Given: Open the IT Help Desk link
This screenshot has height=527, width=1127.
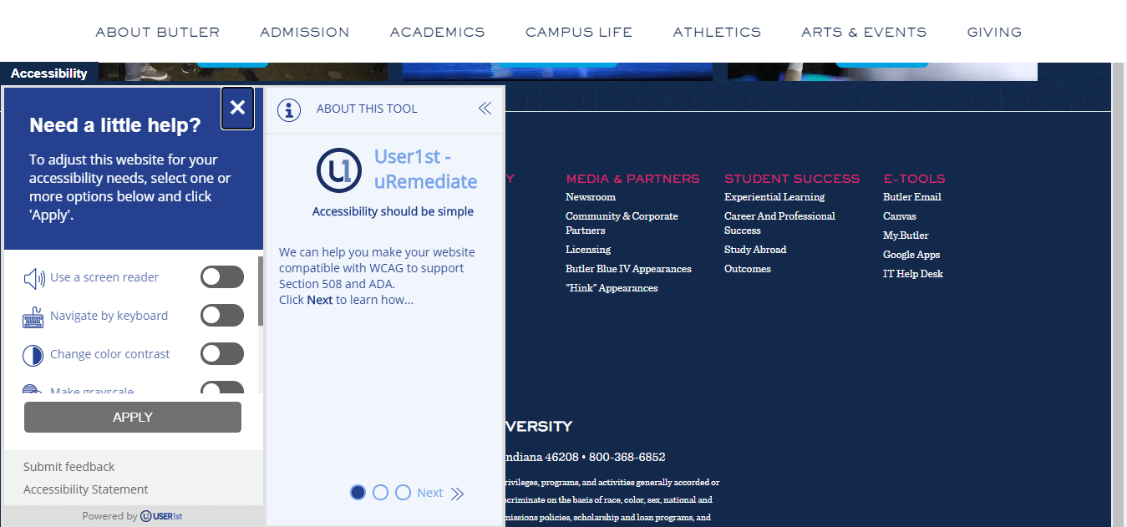Looking at the screenshot, I should point(913,274).
